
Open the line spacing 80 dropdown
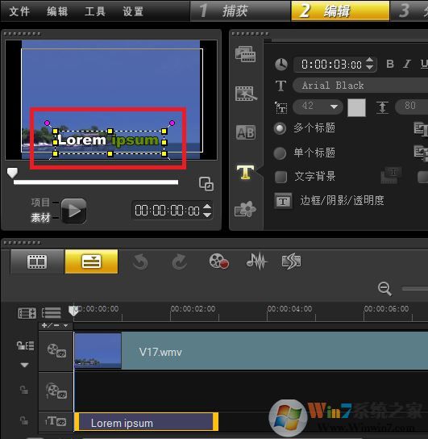click(412, 107)
